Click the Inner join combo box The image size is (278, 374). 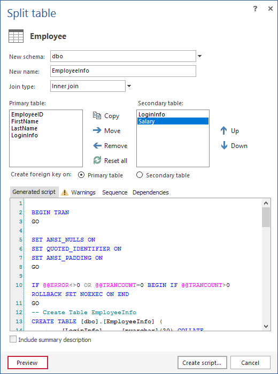(88, 86)
